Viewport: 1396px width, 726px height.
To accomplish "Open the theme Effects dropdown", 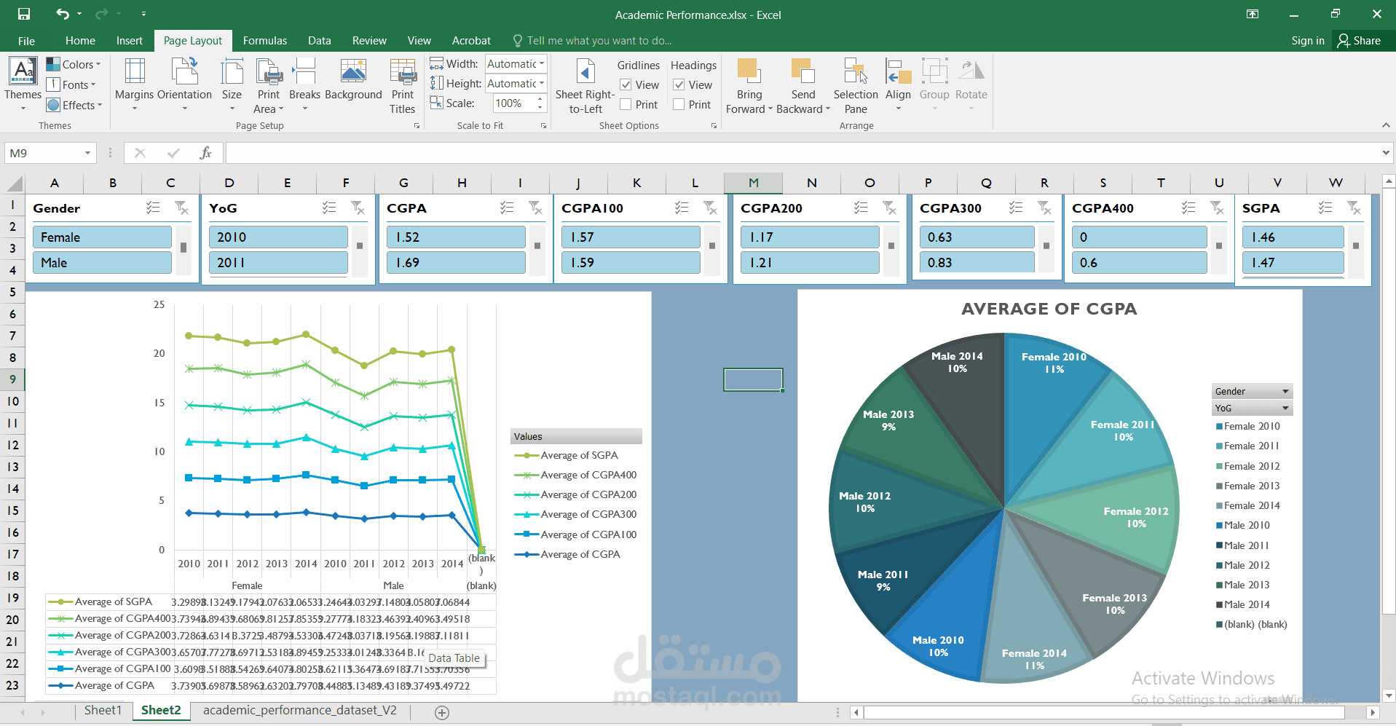I will [x=74, y=105].
